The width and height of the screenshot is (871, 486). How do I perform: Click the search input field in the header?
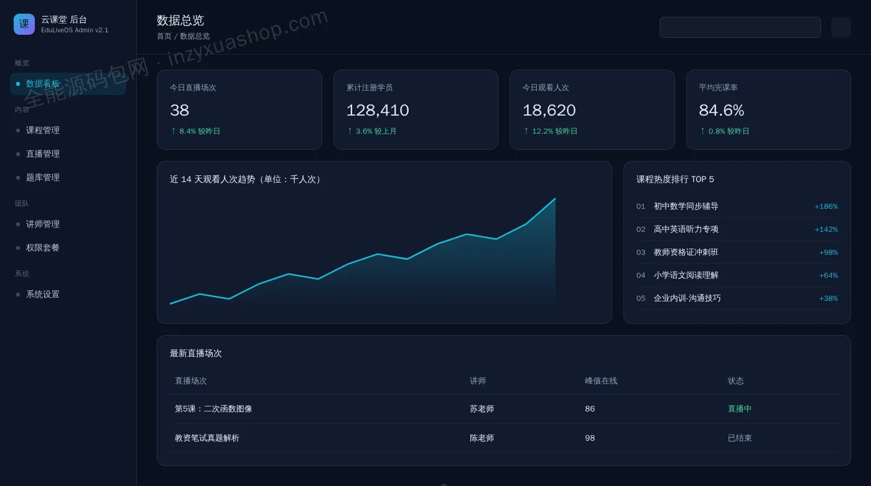pos(740,27)
